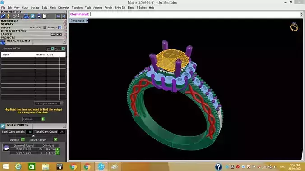Image resolution: width=305 pixels, height=171 pixels.
Task: Click the gold ring icon in the viewport corner
Action: (294, 27)
